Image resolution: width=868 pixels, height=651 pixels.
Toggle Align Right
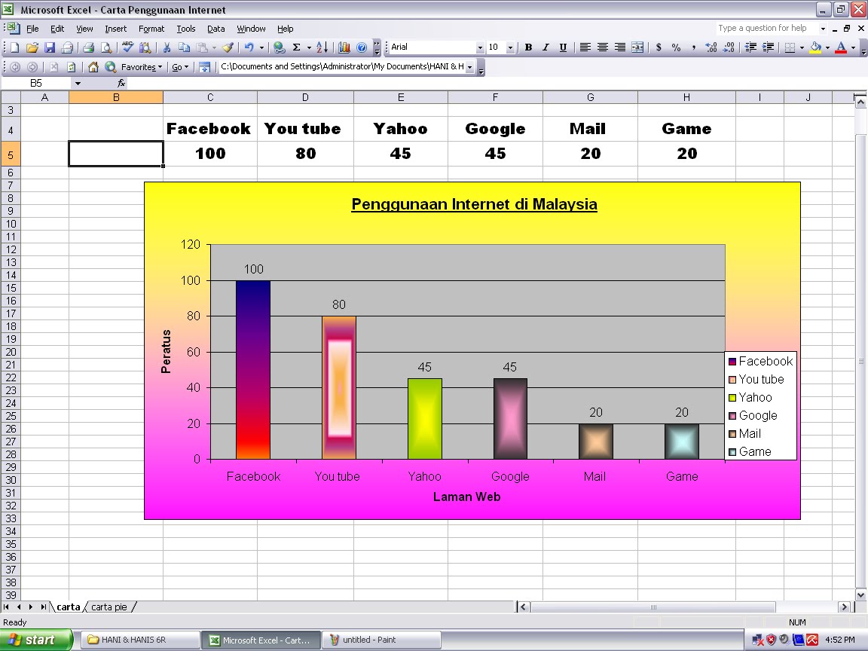tap(619, 47)
